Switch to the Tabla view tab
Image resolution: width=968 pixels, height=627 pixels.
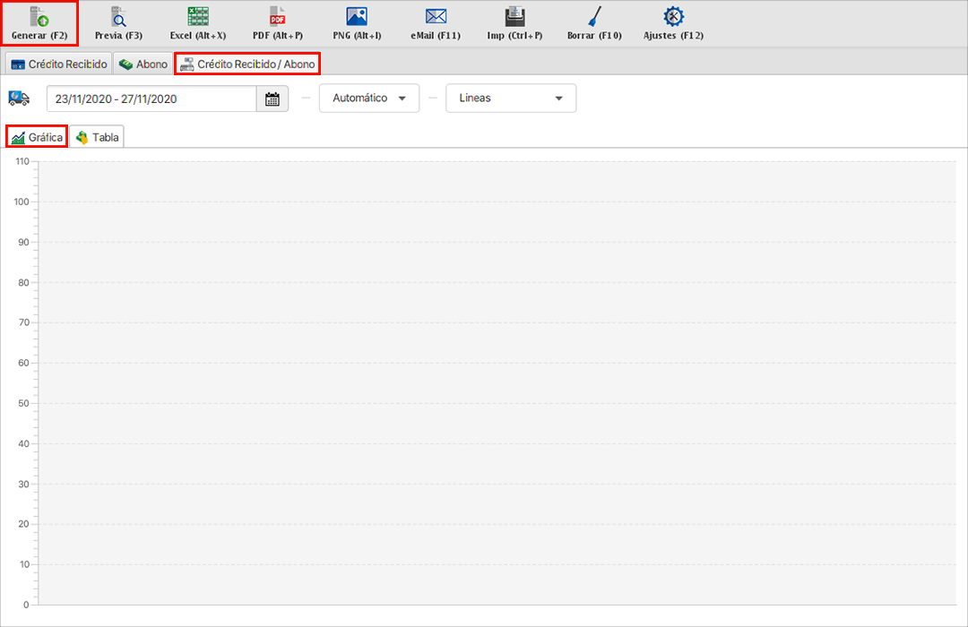point(97,137)
